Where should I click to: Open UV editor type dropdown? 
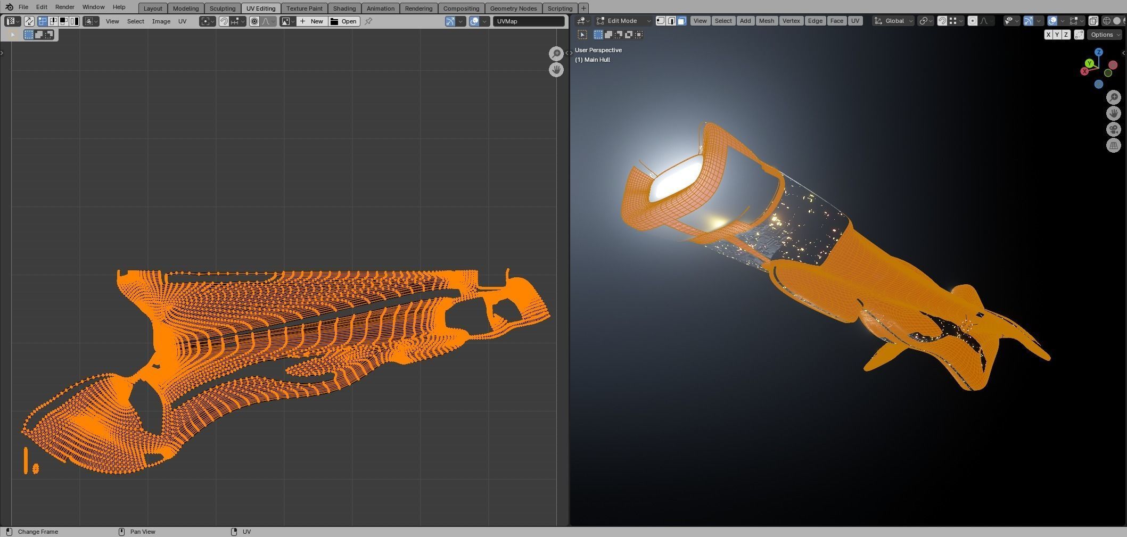pos(12,21)
